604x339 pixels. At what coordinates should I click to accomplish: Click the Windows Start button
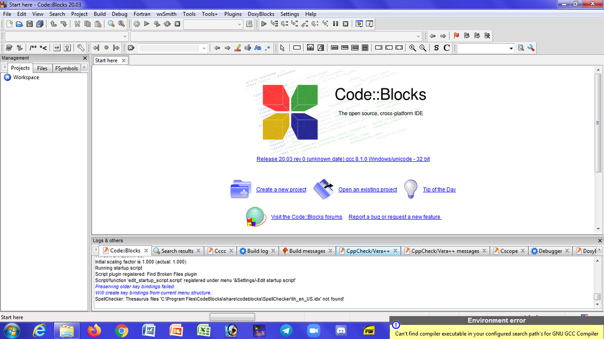pos(12,331)
